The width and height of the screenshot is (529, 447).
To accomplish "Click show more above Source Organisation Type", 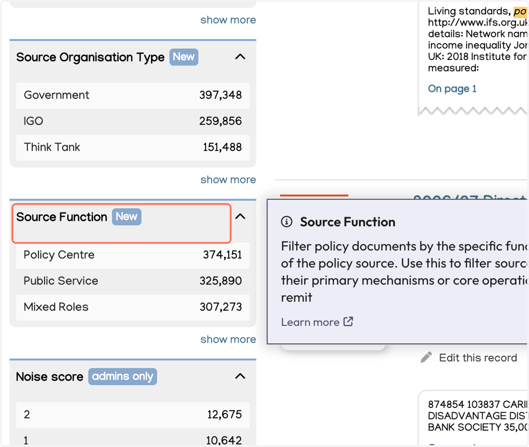I will (228, 20).
